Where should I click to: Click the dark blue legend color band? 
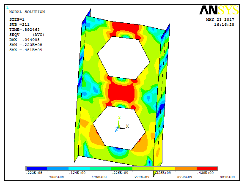(x=37, y=169)
